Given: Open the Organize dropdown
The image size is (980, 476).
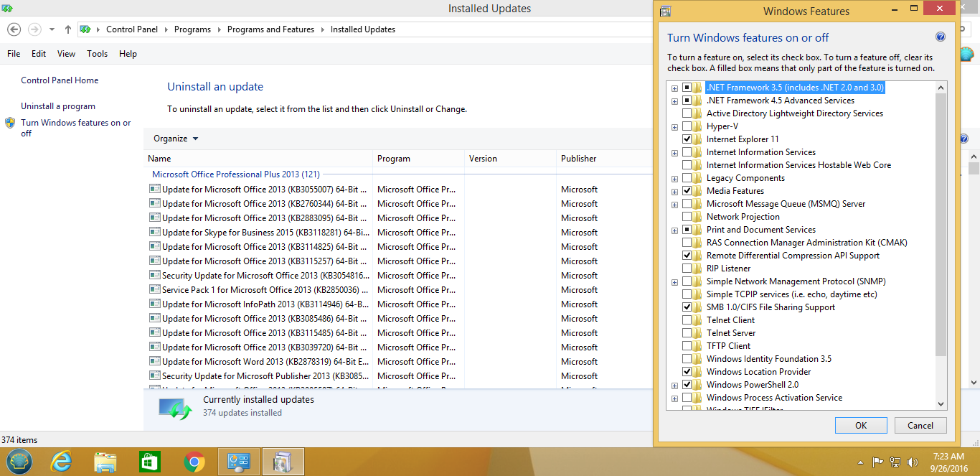Looking at the screenshot, I should 176,139.
